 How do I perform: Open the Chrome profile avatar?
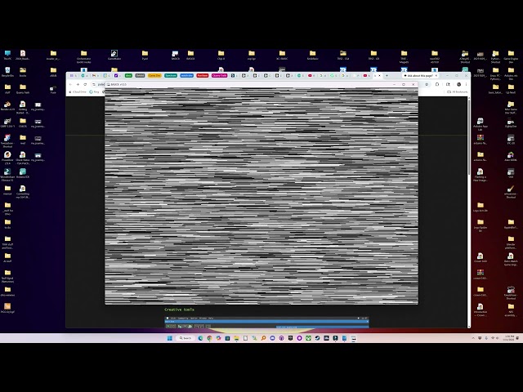click(x=458, y=84)
